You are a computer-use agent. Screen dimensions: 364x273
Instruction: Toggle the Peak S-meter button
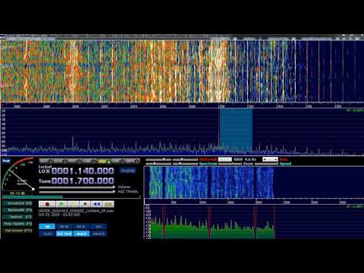(x=6, y=161)
